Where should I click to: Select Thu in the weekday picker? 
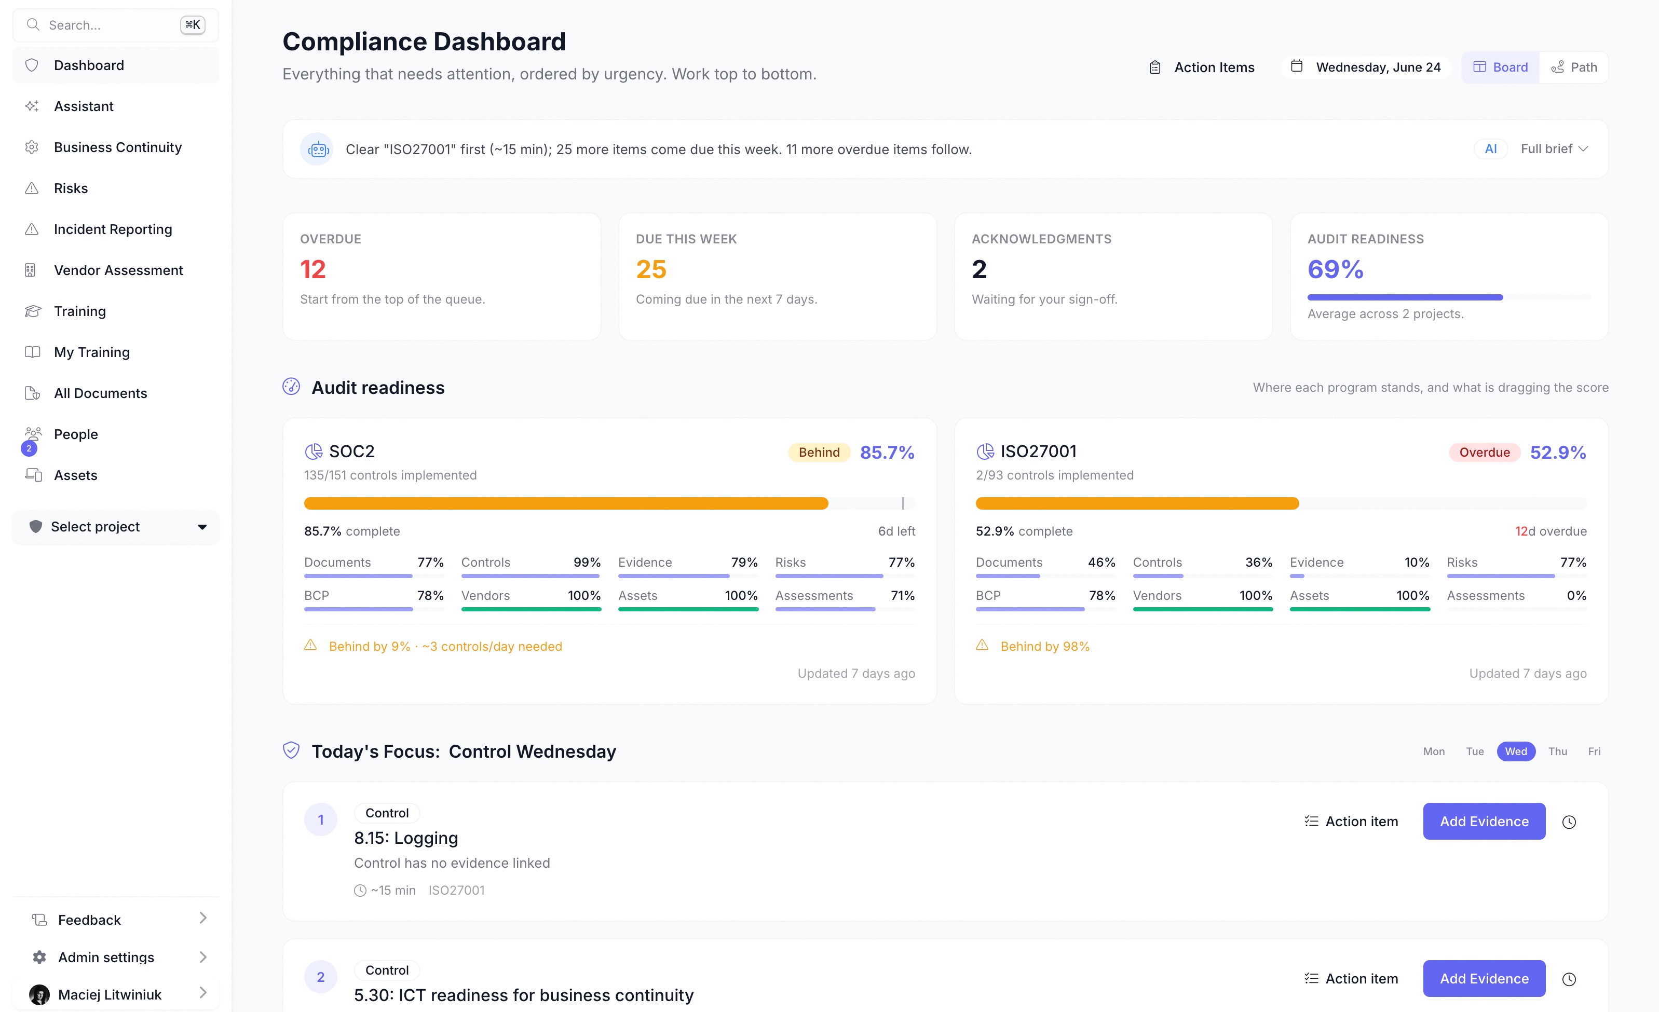pyautogui.click(x=1558, y=751)
